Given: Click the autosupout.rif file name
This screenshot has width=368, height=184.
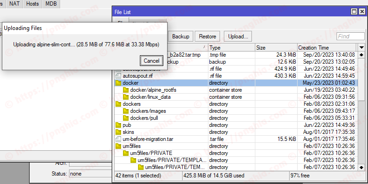Looking at the screenshot, I should (x=138, y=76).
